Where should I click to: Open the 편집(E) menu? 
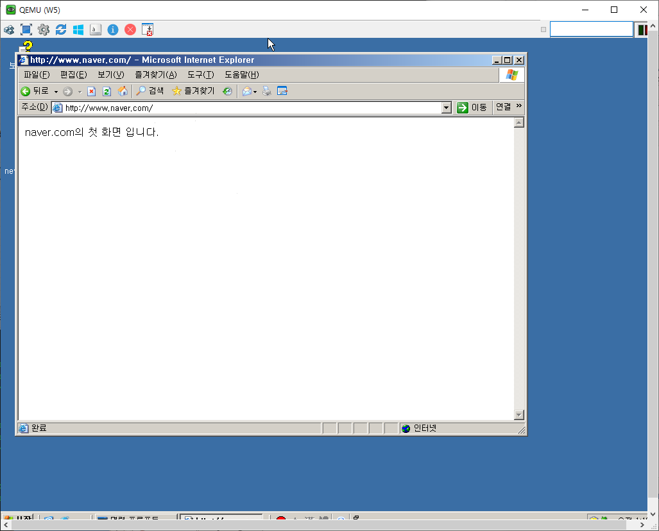coord(74,75)
